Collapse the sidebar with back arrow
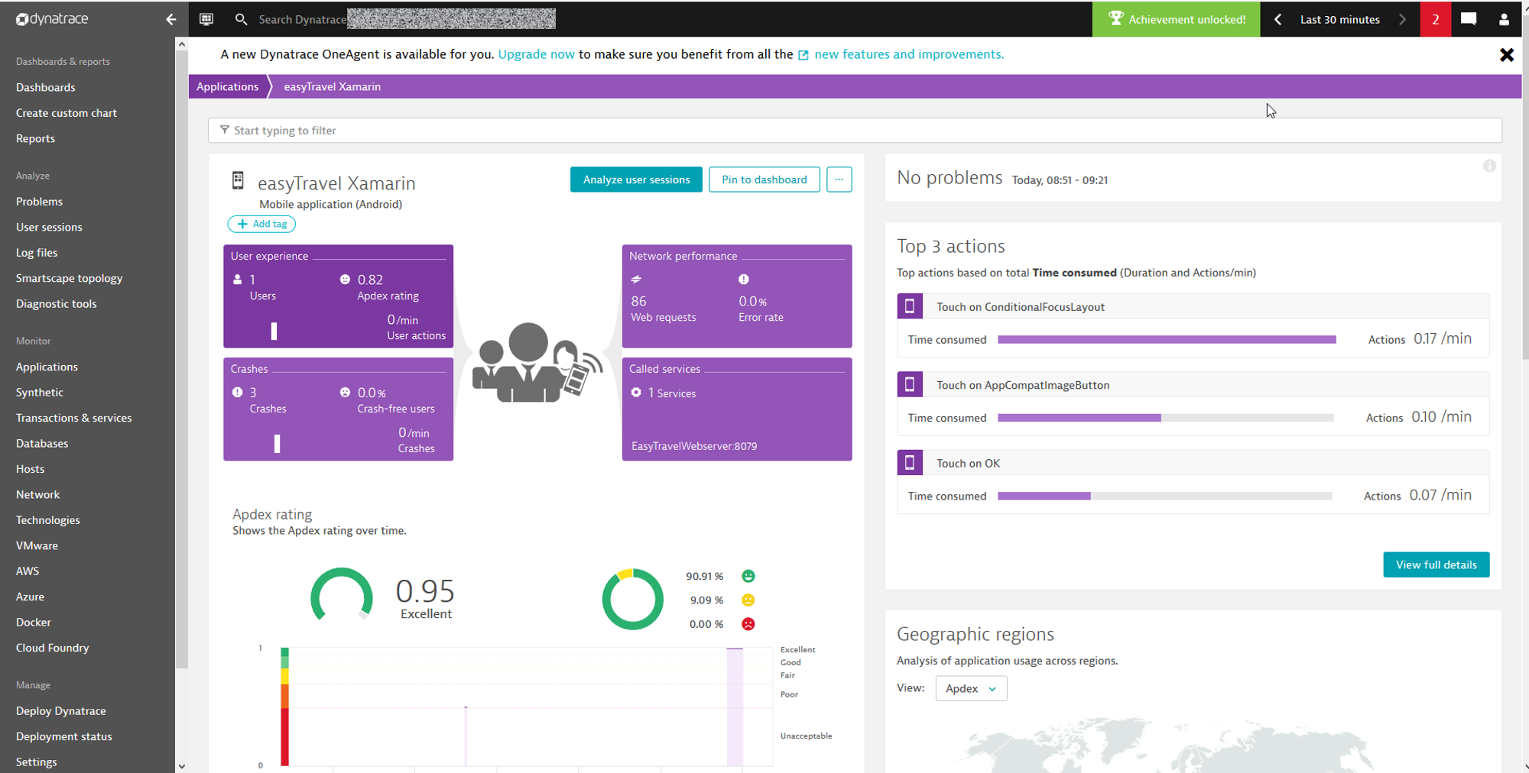The width and height of the screenshot is (1529, 773). (170, 19)
